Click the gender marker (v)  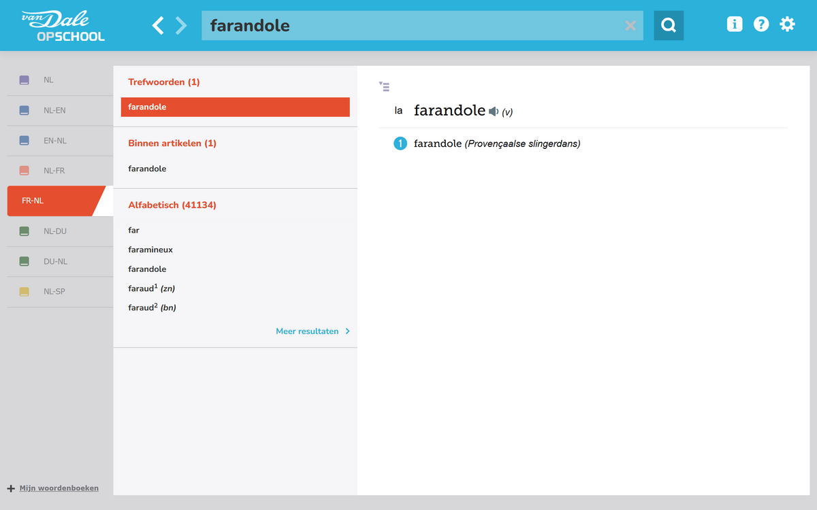point(507,112)
